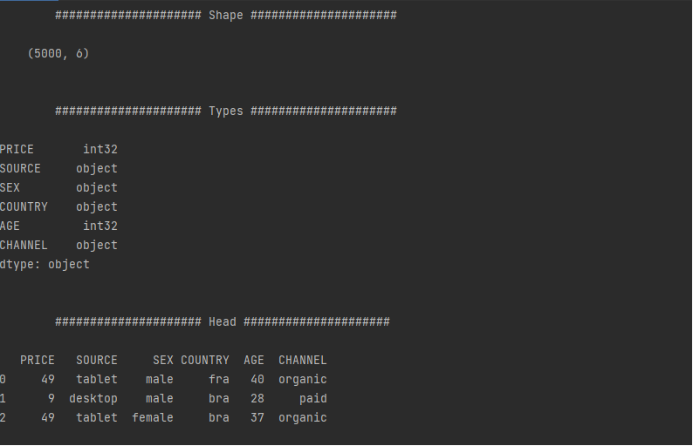Click the dtype: object line
This screenshot has height=446, width=693.
coord(45,264)
